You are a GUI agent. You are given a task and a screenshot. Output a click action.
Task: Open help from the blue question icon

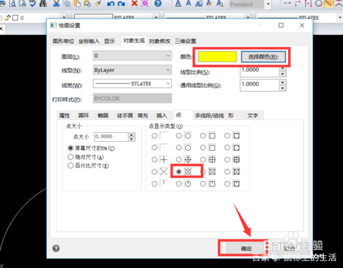click(x=158, y=3)
